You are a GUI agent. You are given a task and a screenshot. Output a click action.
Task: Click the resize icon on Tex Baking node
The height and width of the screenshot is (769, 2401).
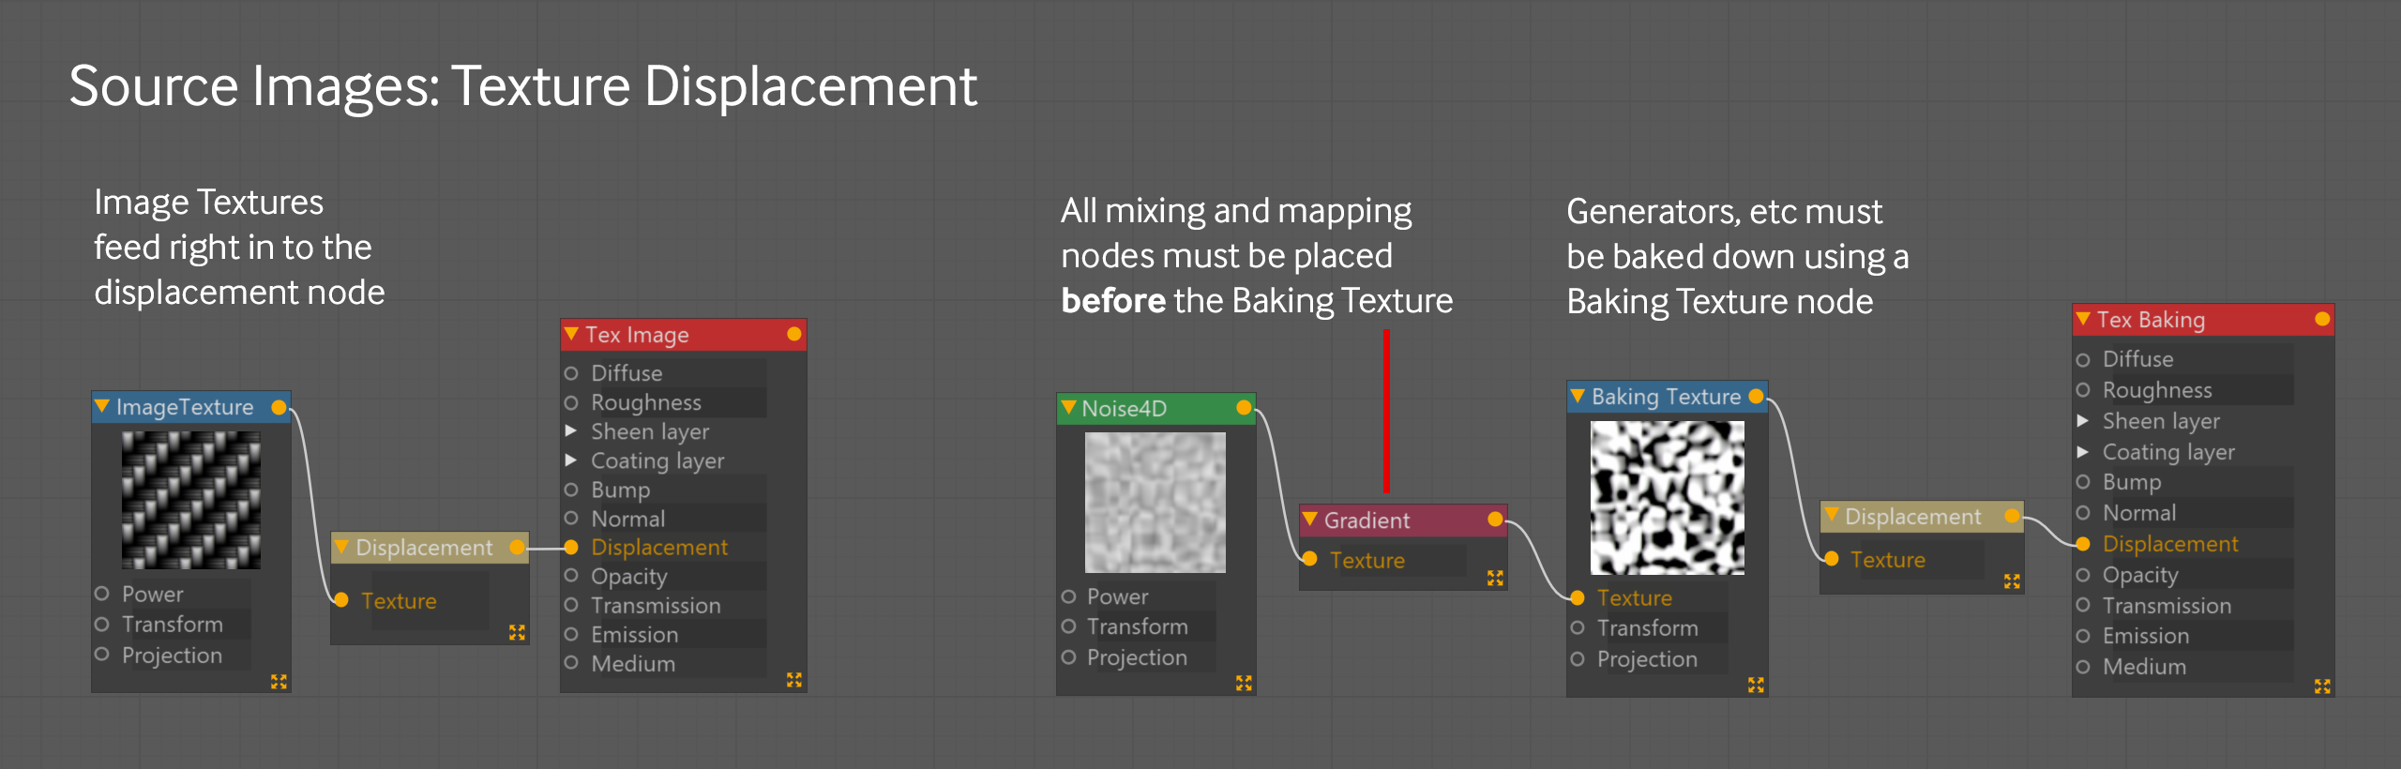[2322, 686]
